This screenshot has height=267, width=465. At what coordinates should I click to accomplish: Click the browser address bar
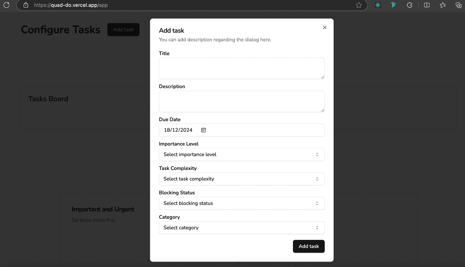[x=155, y=5]
